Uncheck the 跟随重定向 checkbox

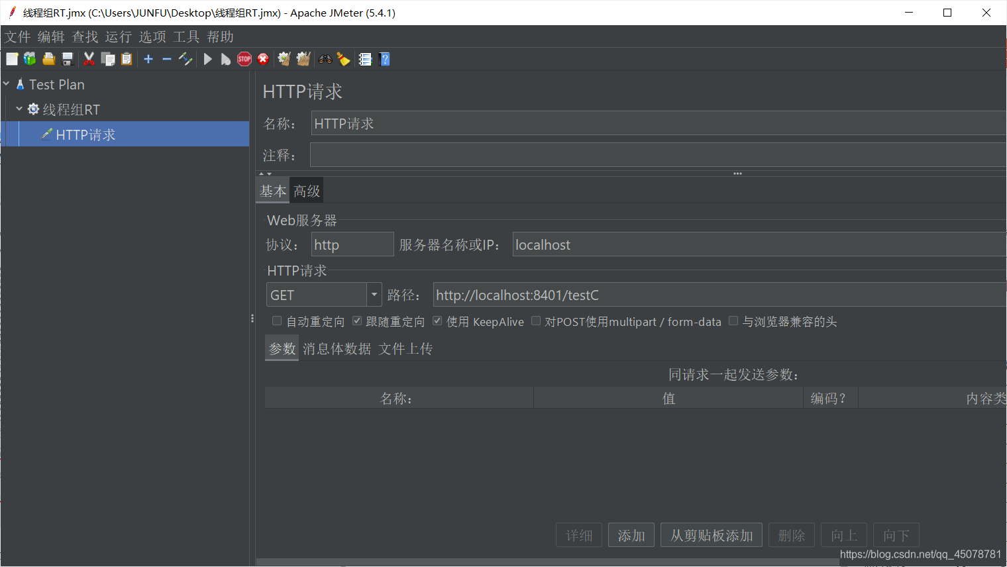pyautogui.click(x=357, y=321)
